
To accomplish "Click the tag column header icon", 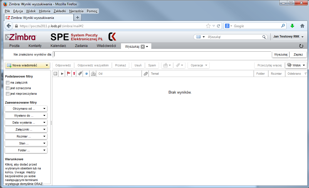I will 80,74.
